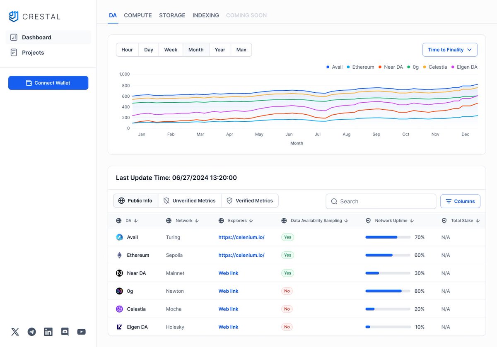Image resolution: width=497 pixels, height=347 pixels.
Task: Open the Discord social icon
Action: tap(65, 332)
